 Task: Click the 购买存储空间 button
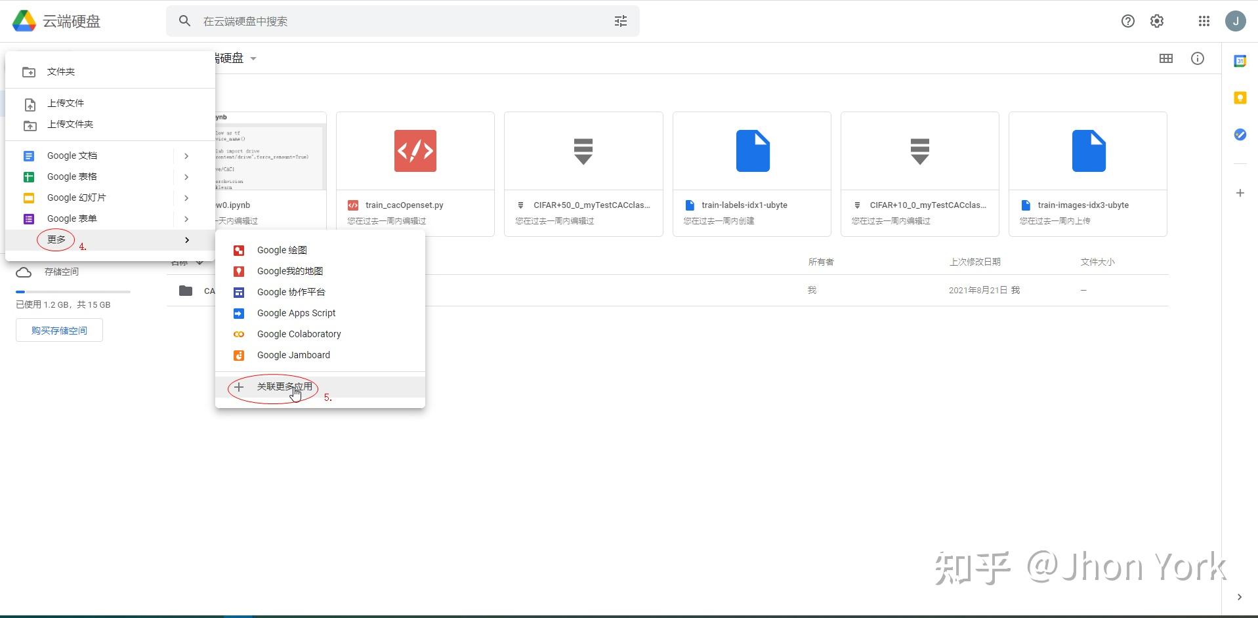[59, 330]
